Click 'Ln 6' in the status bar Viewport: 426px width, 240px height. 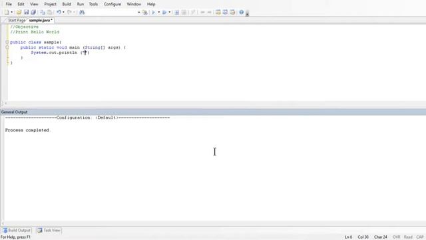[348, 237]
